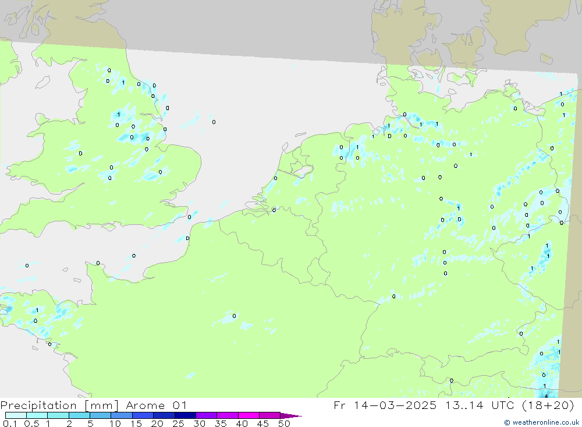
Task: Click the 20–25 mm dark blue swatch
Action: 164,415
